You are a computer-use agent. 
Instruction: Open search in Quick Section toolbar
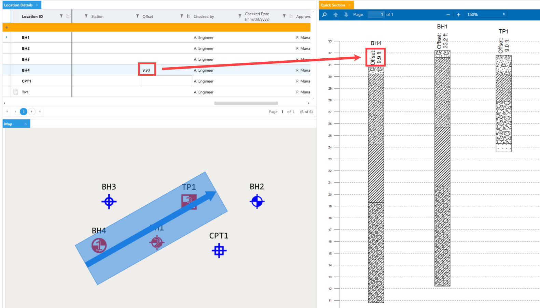coord(324,15)
